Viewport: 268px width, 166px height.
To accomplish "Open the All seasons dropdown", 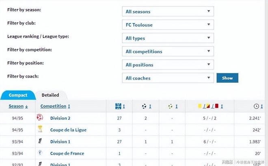I will pos(168,12).
